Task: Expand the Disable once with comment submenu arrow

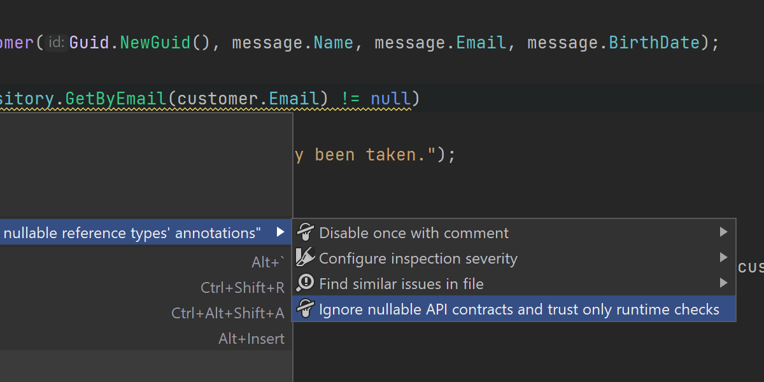Action: pyautogui.click(x=723, y=232)
